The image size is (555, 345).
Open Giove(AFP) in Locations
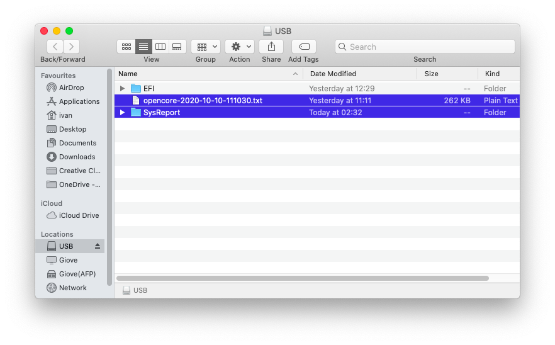(x=72, y=274)
